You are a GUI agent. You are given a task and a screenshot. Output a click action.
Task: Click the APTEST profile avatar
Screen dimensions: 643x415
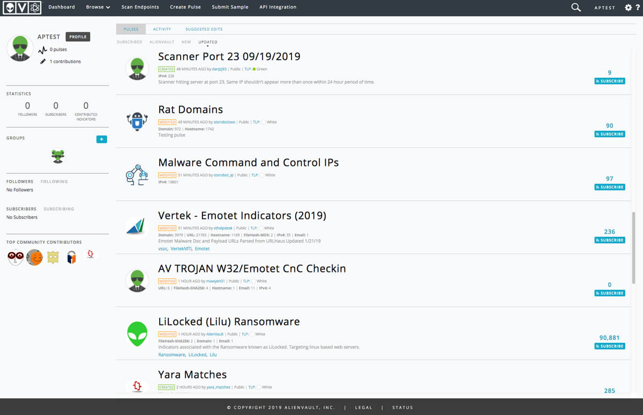tap(20, 49)
